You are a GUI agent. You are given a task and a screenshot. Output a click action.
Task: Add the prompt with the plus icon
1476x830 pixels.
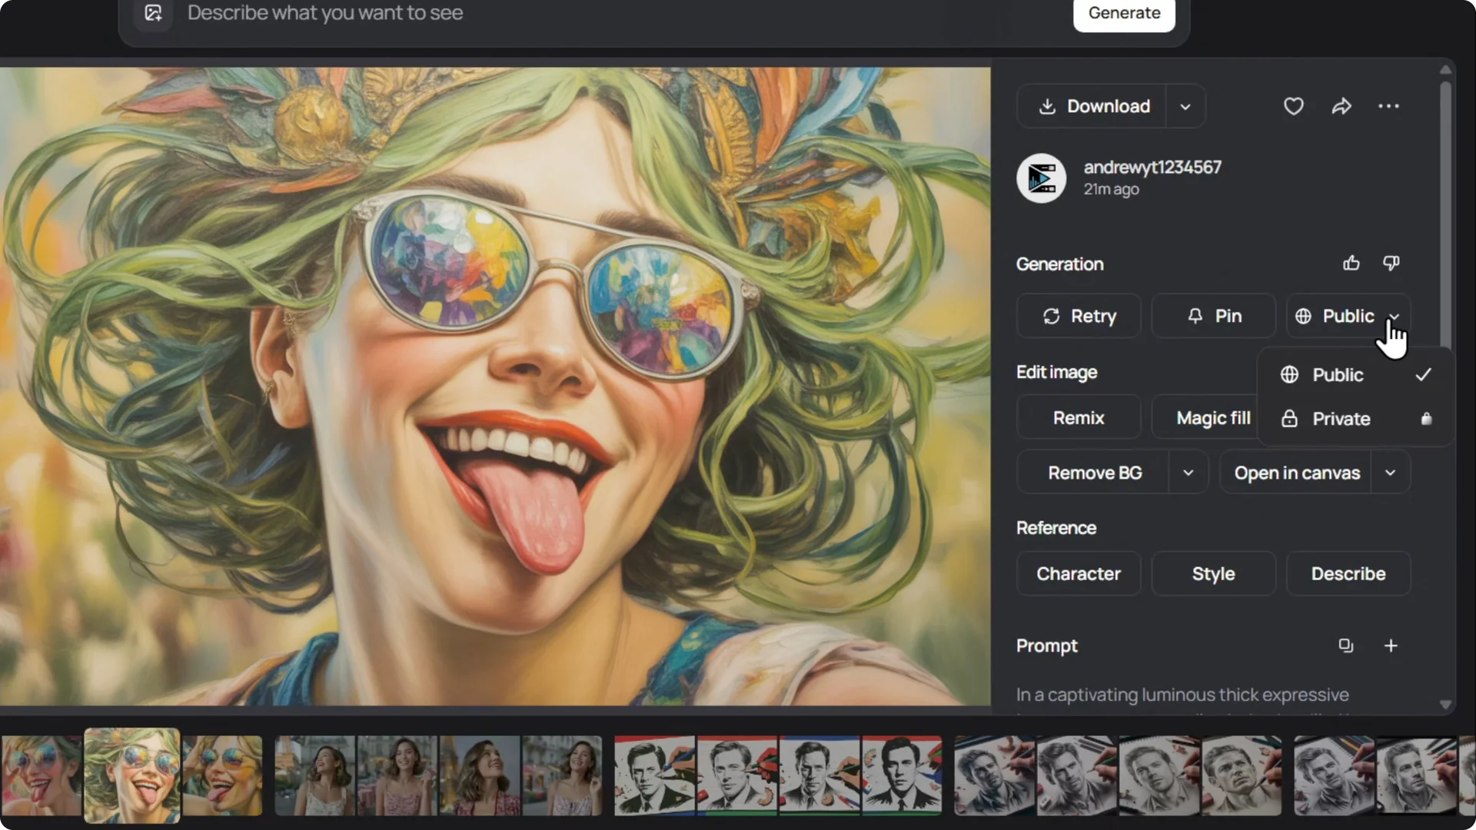pyautogui.click(x=1391, y=646)
